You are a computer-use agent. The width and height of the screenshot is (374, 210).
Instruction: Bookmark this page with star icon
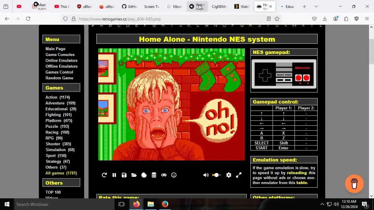pyautogui.click(x=277, y=19)
